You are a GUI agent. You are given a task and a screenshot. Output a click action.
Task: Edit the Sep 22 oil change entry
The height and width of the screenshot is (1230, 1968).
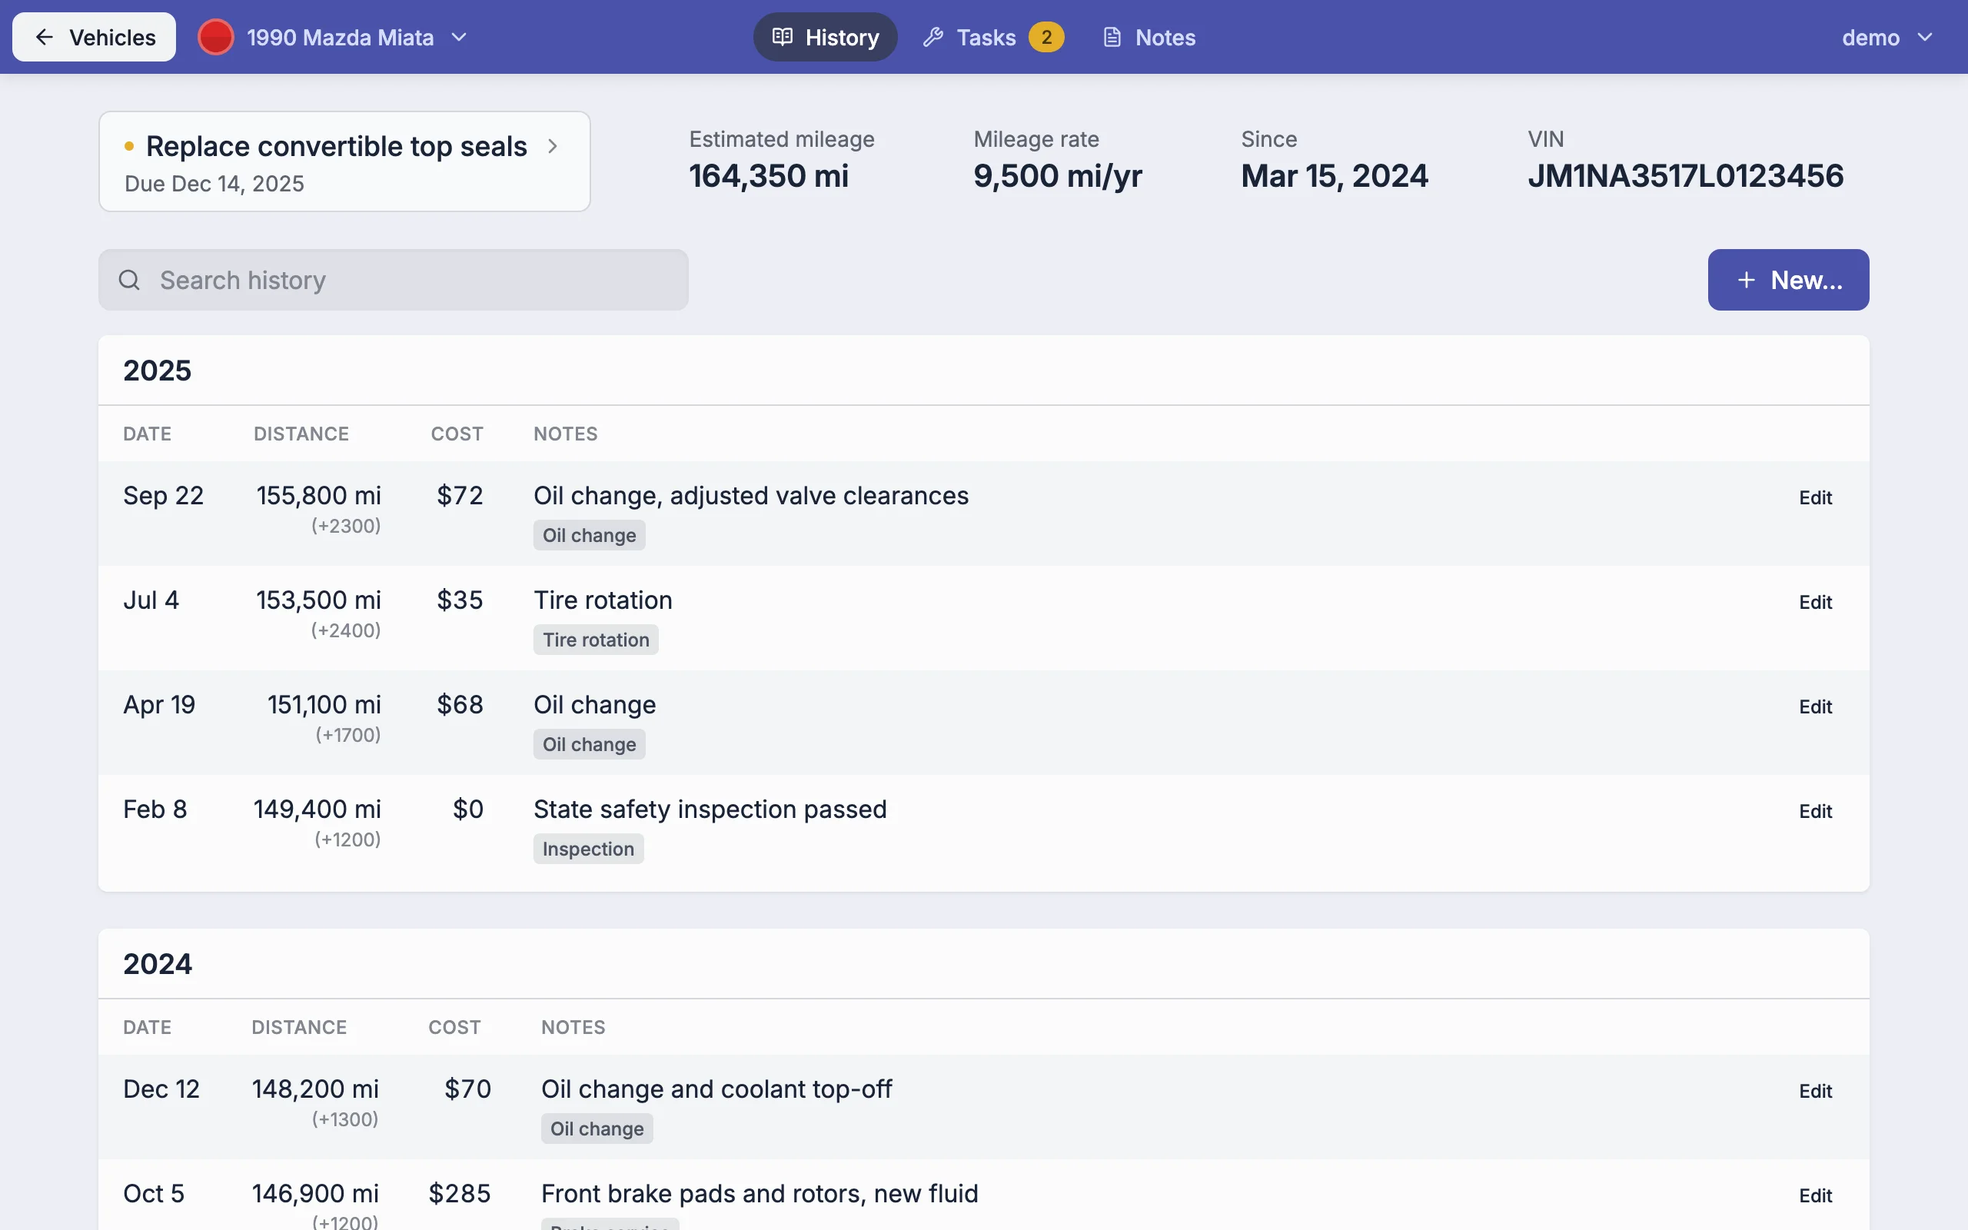tap(1815, 498)
